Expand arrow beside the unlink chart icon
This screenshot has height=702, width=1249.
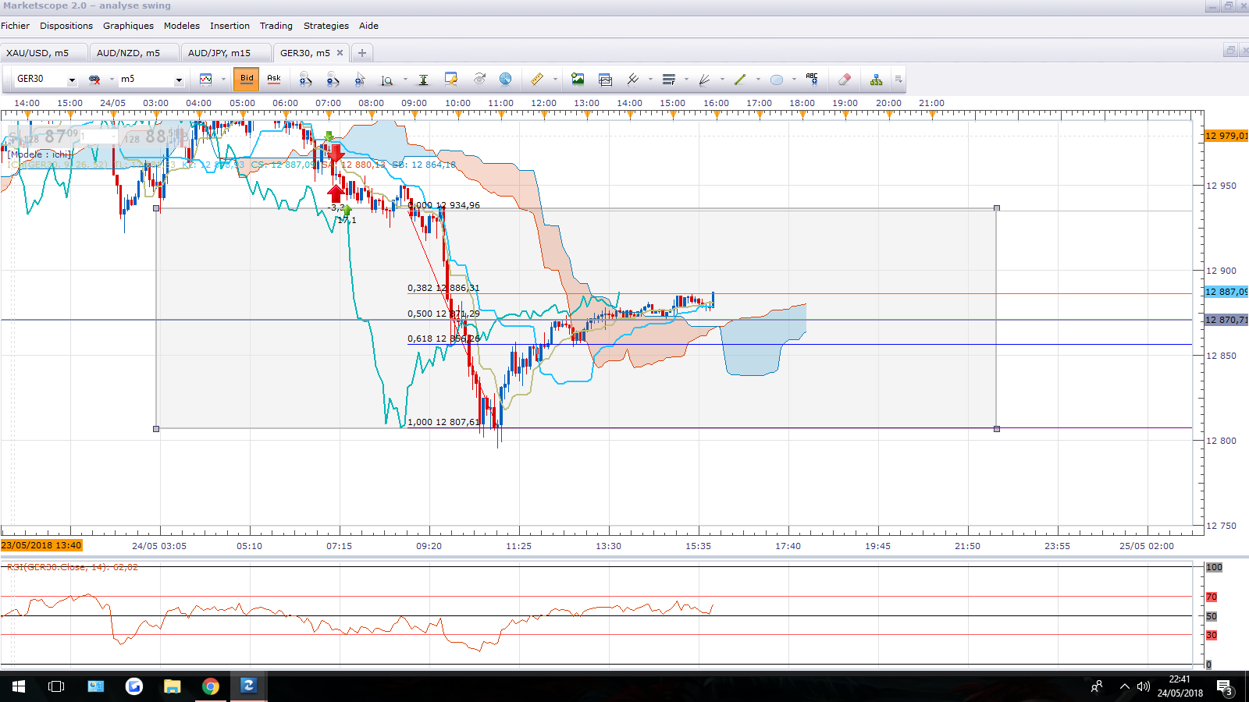(x=112, y=79)
